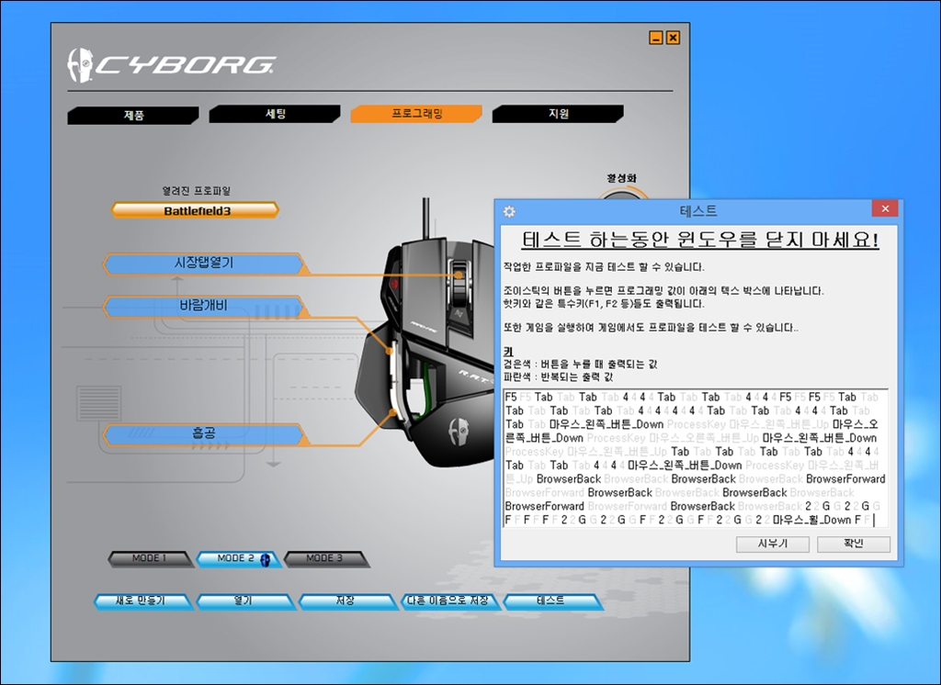
Task: Click inside the test output text box
Action: [696, 458]
